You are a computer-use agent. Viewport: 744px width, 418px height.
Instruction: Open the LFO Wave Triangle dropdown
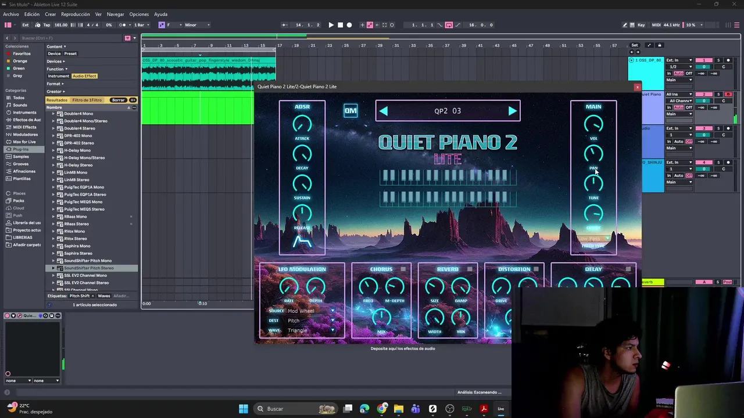click(x=311, y=330)
